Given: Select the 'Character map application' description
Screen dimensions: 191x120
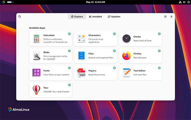Looking at the screenshot, I should click(x=96, y=40).
